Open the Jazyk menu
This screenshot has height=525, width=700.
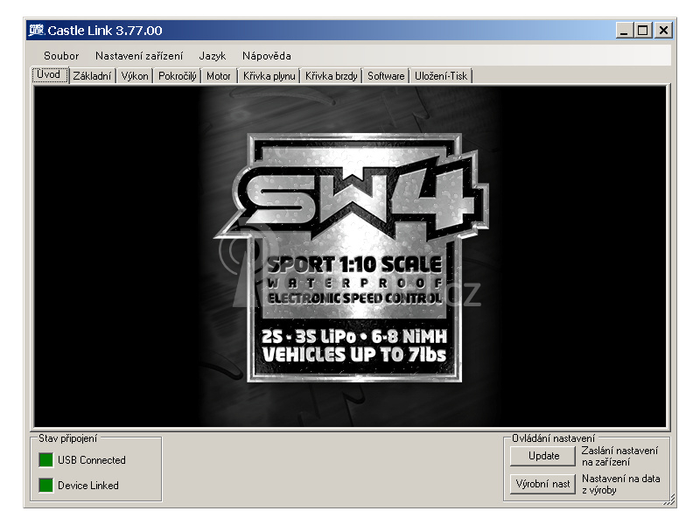212,56
